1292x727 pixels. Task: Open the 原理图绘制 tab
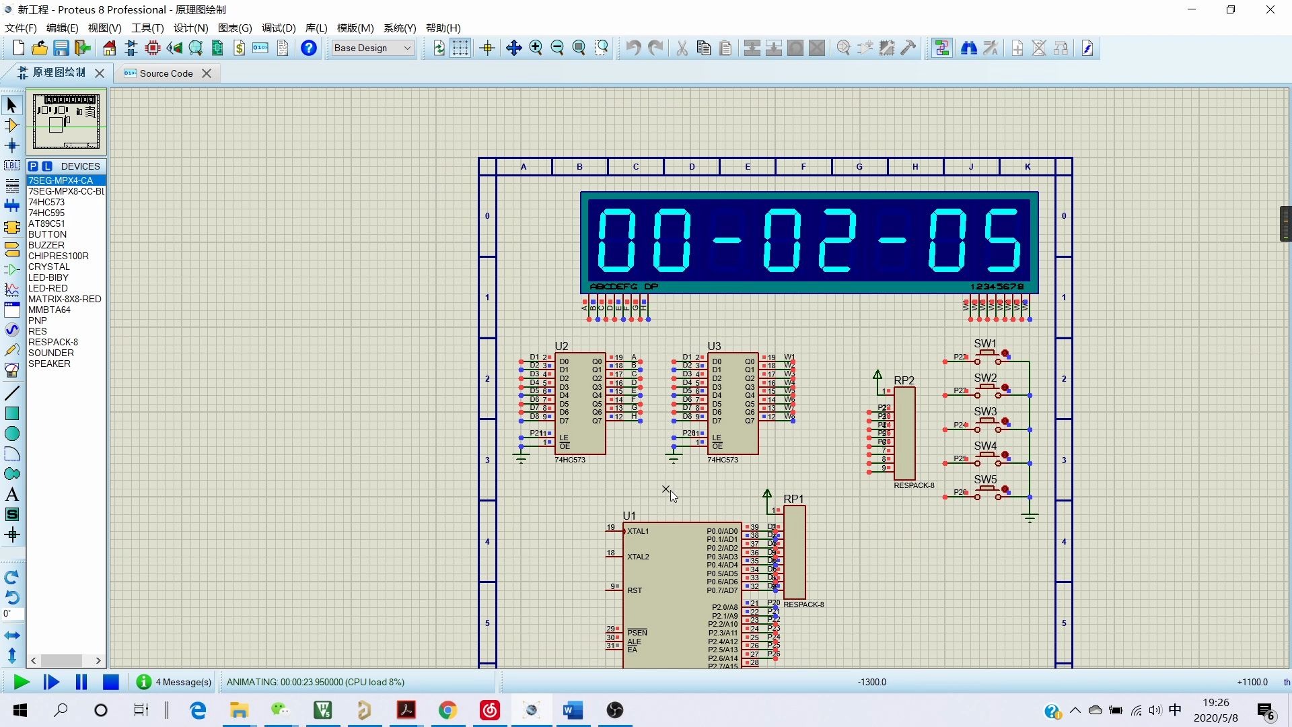click(x=58, y=73)
